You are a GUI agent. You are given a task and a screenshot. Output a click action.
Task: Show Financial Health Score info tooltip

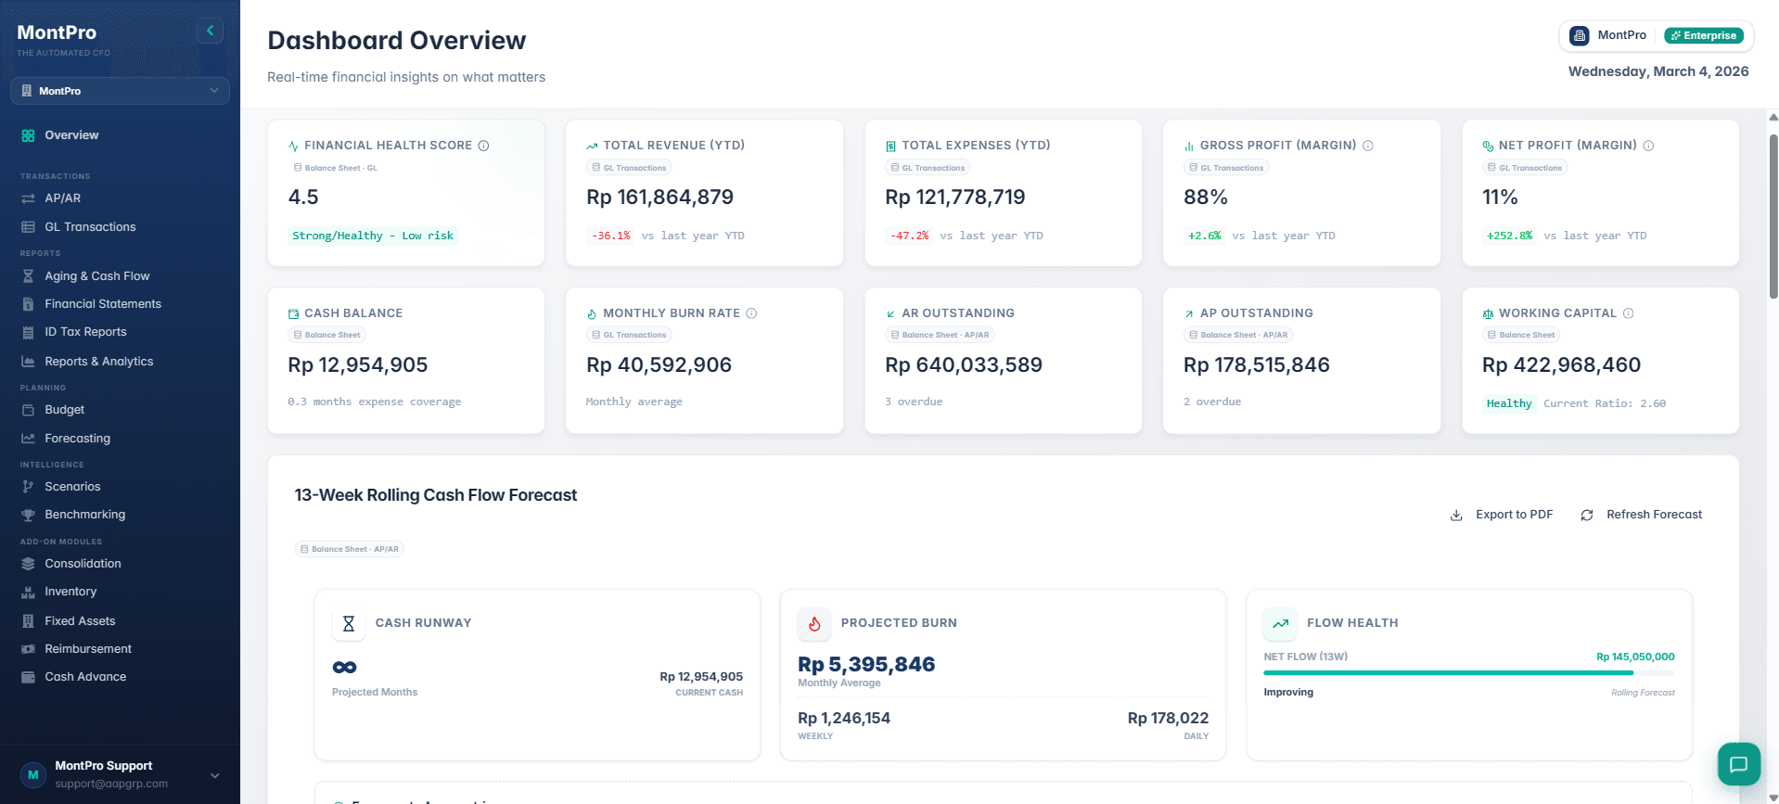click(483, 146)
